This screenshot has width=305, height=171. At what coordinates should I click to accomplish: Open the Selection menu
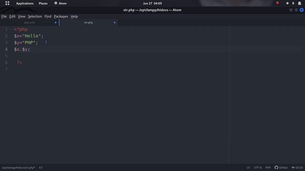pyautogui.click(x=35, y=17)
